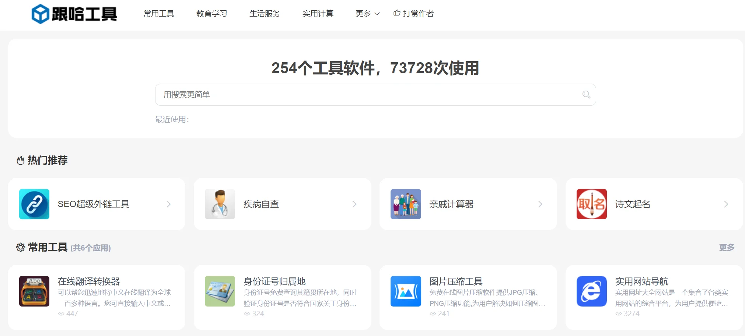The width and height of the screenshot is (745, 336).
Task: Click the arrow on the SEO超级外链工具 card
Action: point(169,204)
